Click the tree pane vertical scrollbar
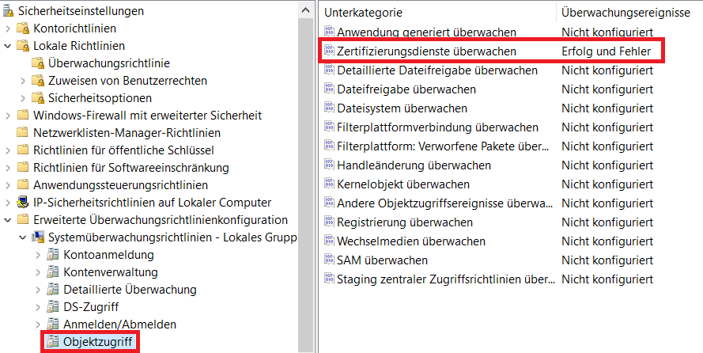703x353 pixels. [x=307, y=158]
